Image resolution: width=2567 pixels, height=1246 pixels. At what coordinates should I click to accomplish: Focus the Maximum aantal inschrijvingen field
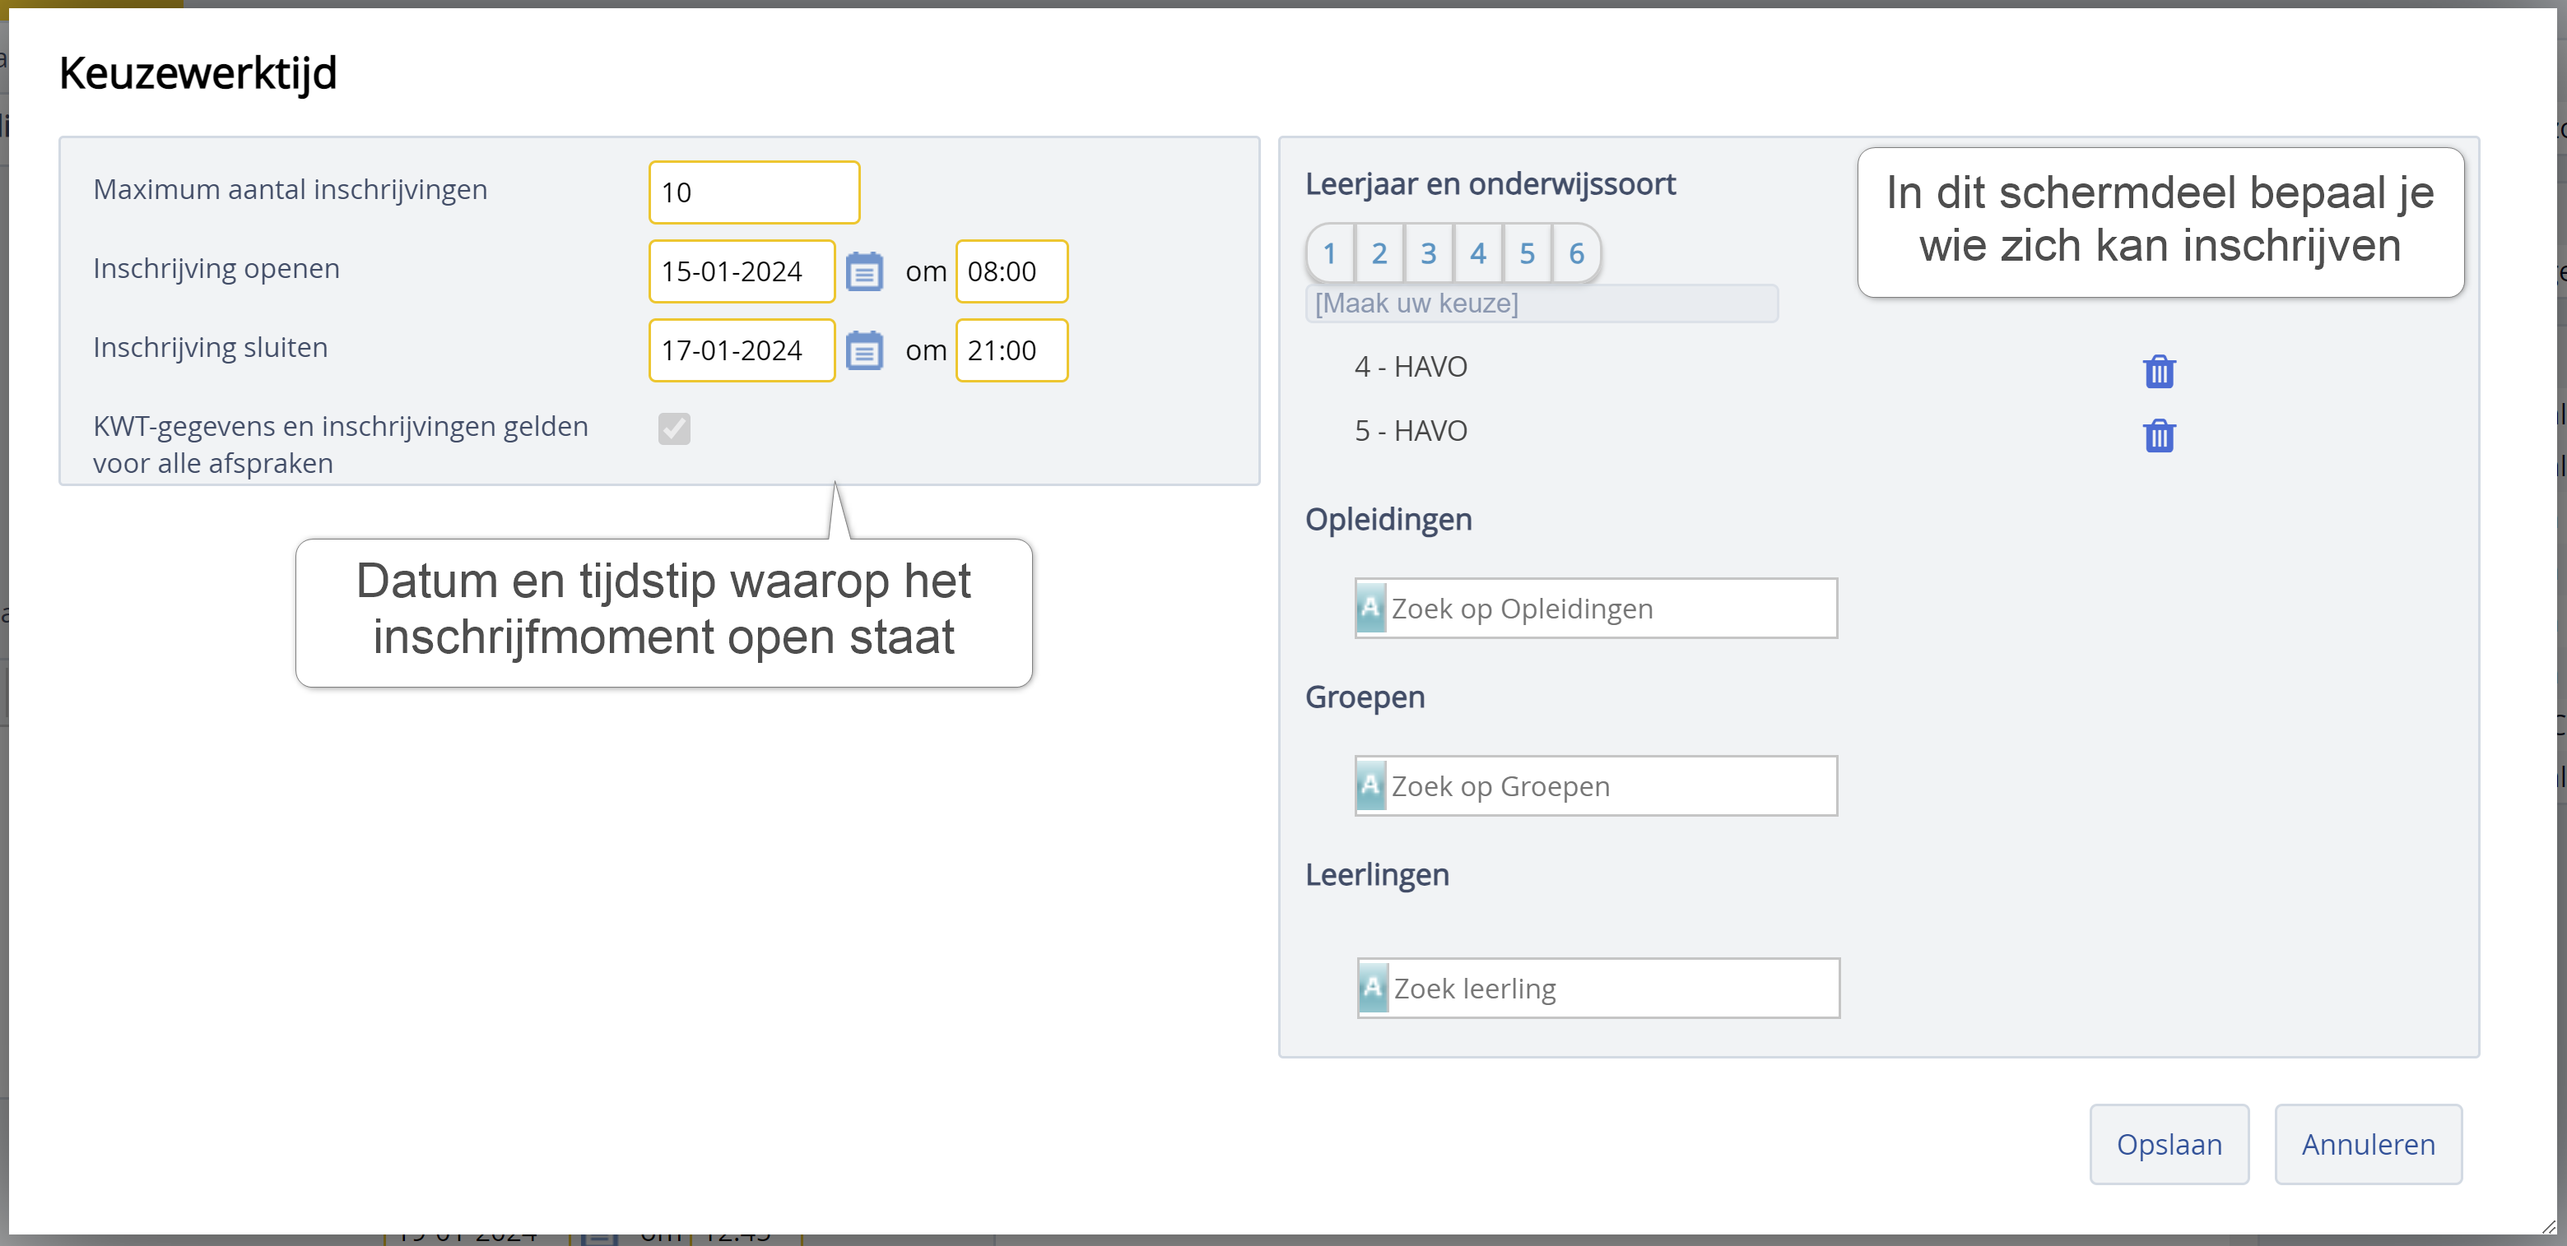click(x=755, y=192)
